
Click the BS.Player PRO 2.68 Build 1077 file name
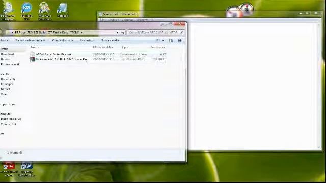coord(63,59)
